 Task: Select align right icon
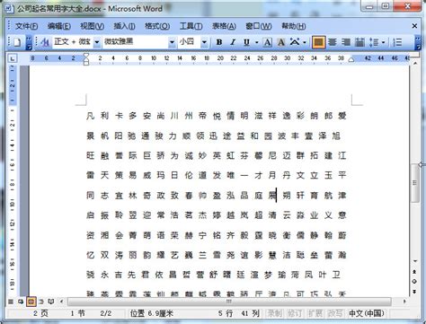point(346,42)
